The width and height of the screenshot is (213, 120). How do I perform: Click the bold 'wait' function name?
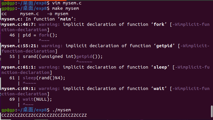point(159,89)
